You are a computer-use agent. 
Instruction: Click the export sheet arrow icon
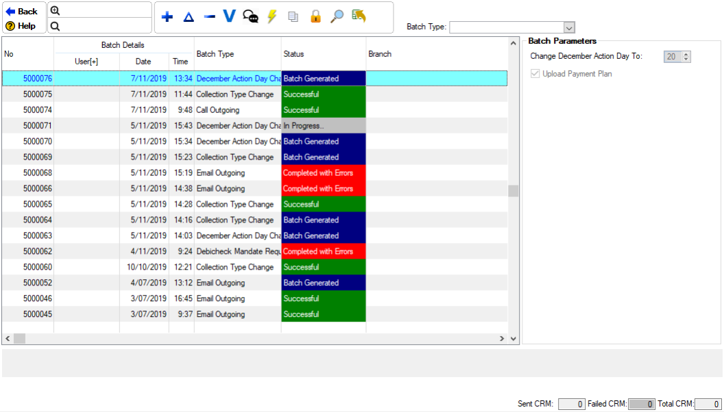coord(358,16)
